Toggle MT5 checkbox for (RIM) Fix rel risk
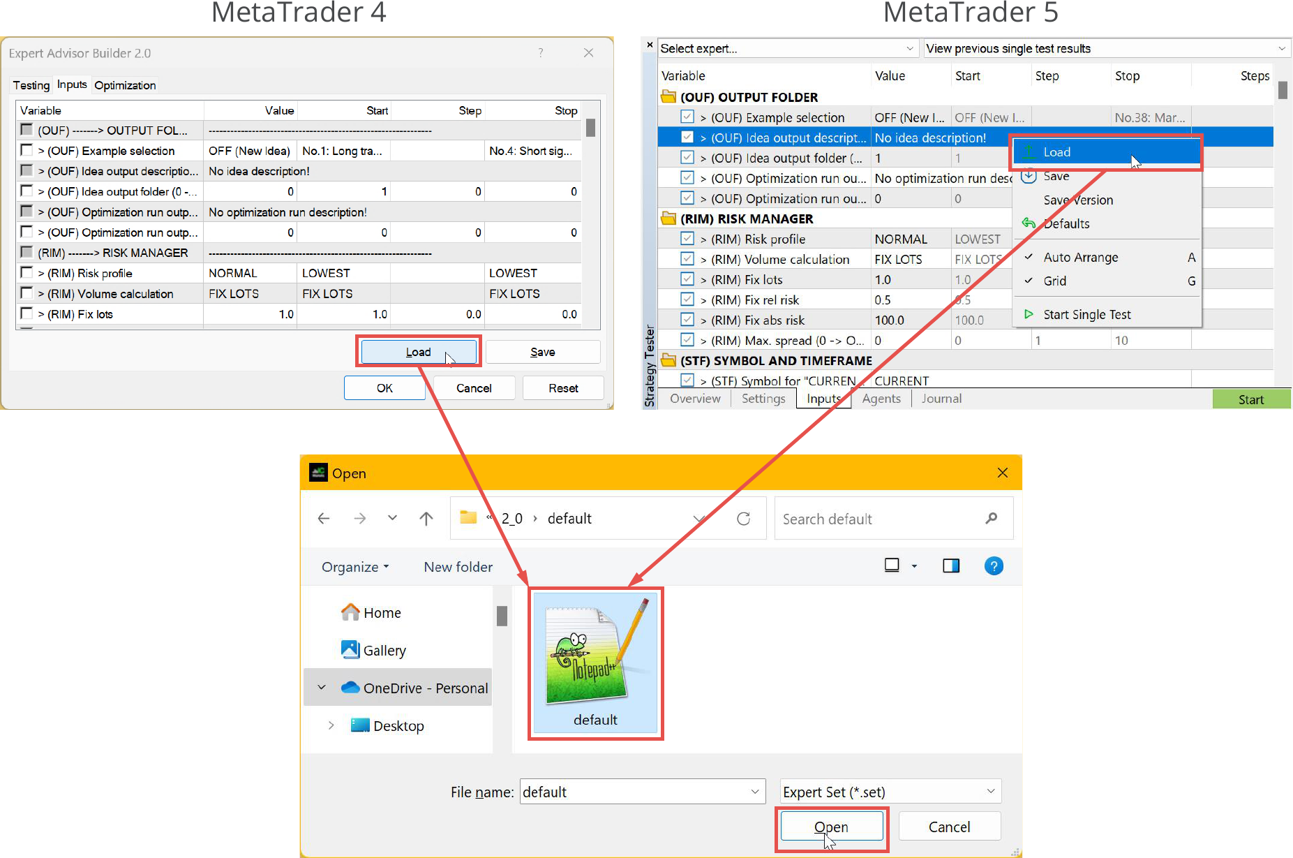The image size is (1293, 858). (x=687, y=299)
